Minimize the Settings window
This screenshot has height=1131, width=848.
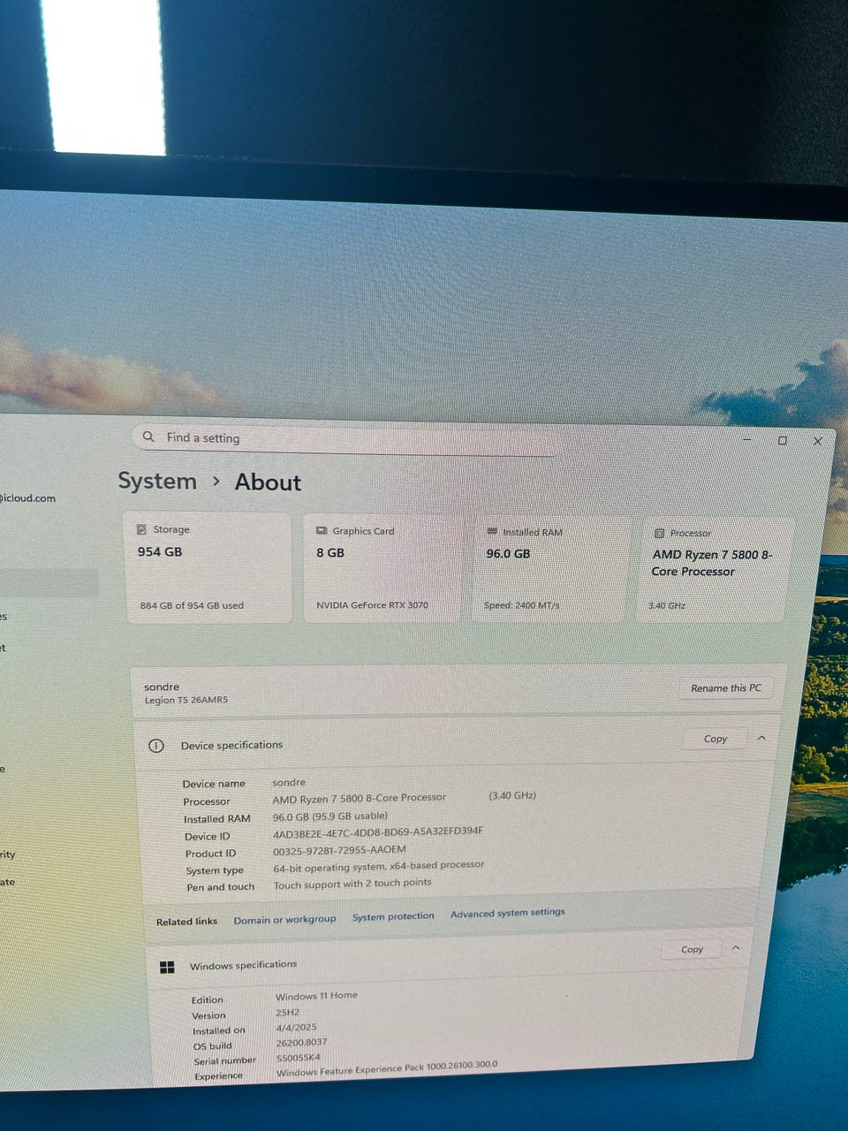(x=747, y=439)
